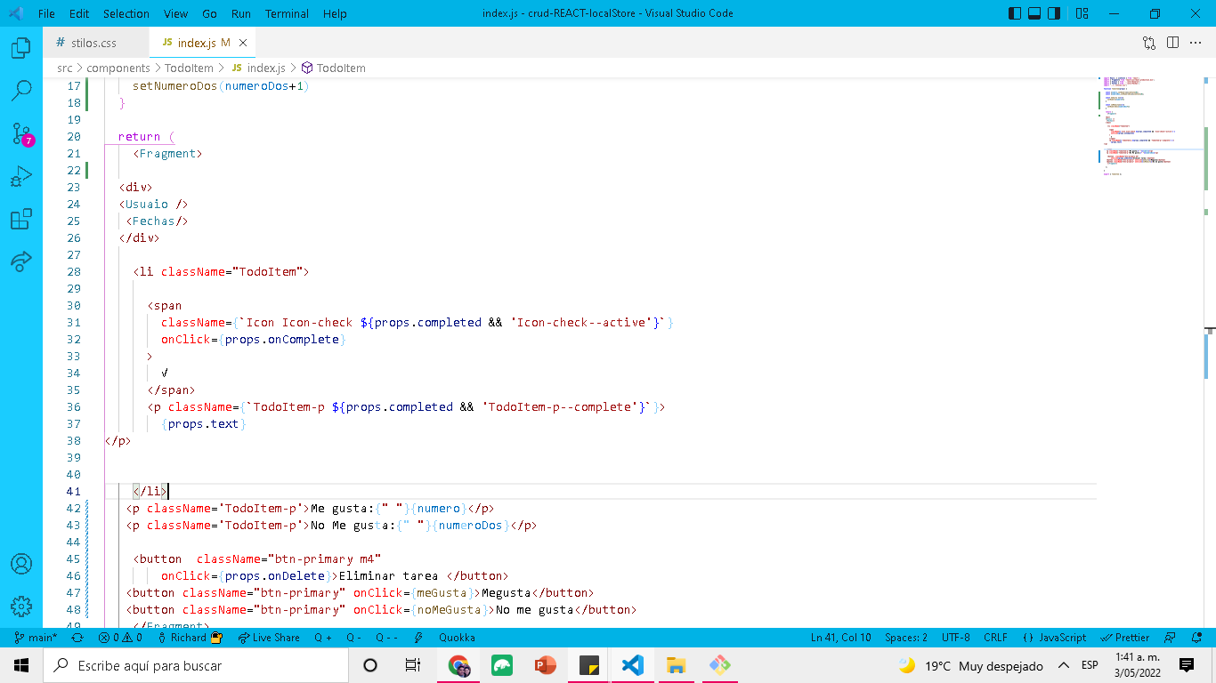This screenshot has width=1216, height=683.
Task: Open the Terminal menu
Action: pos(287,13)
